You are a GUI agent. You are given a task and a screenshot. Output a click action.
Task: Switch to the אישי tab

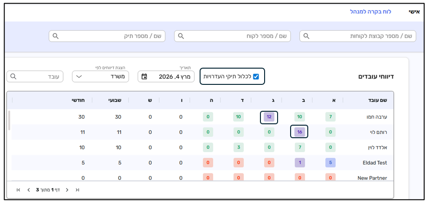tap(414, 12)
